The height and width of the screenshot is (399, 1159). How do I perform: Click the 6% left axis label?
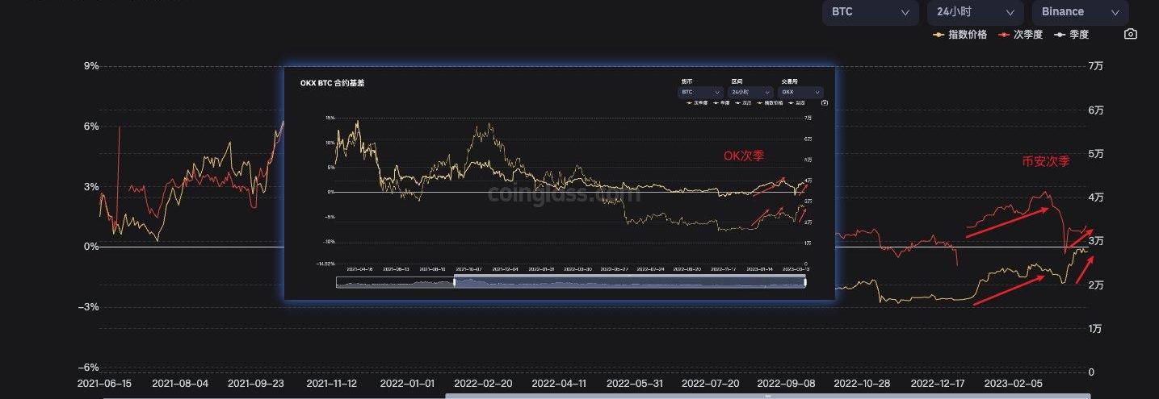coord(91,127)
